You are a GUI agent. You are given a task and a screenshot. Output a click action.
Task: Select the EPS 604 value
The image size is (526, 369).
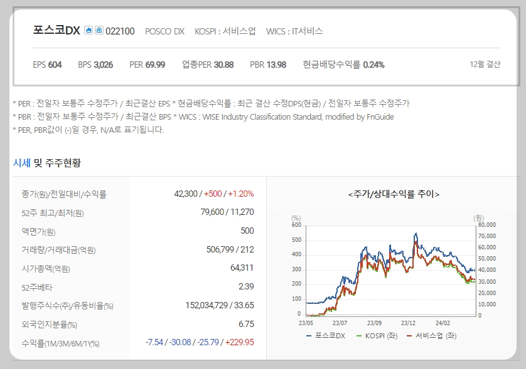[47, 65]
